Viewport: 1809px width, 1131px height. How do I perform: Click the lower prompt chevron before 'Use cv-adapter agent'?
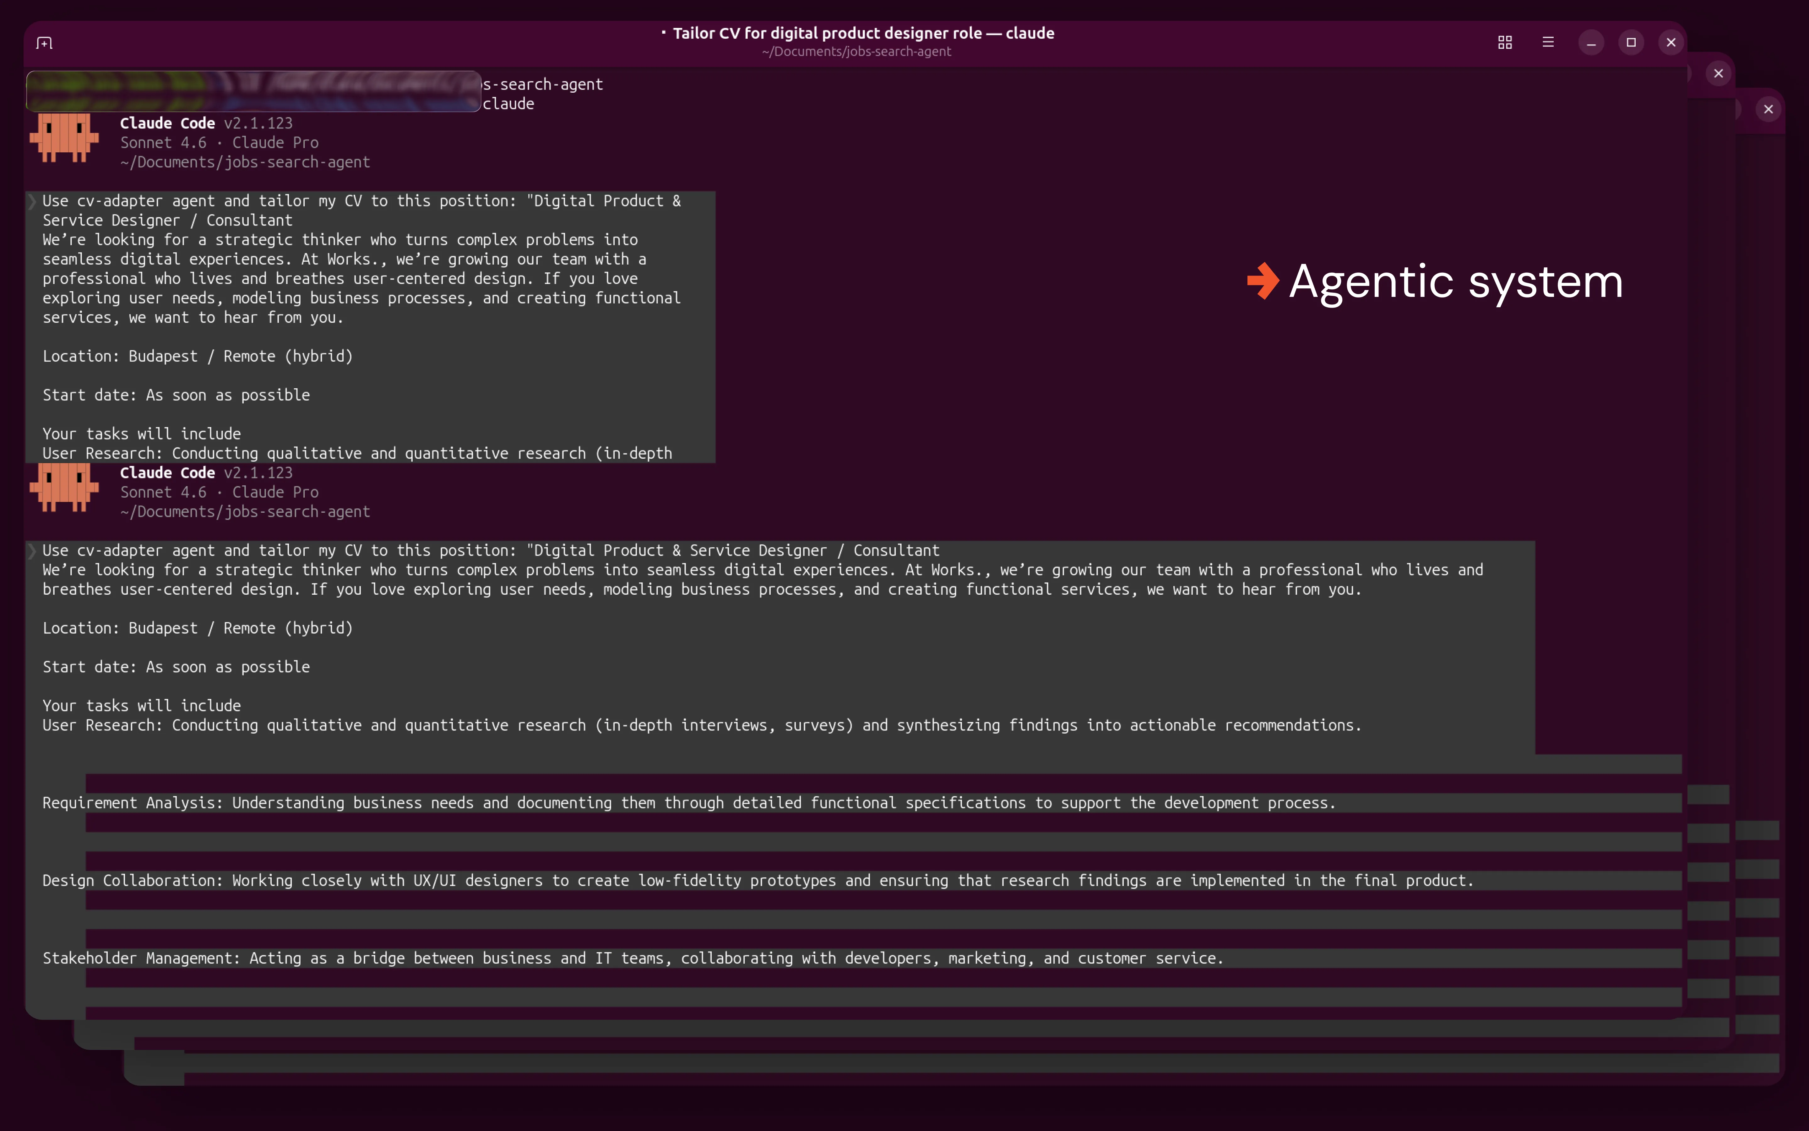pyautogui.click(x=32, y=551)
